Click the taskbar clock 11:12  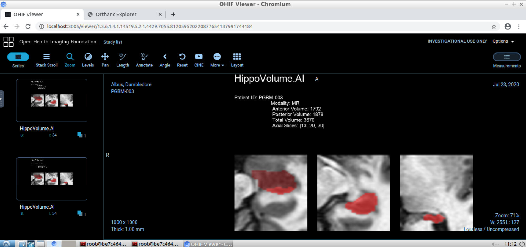tap(510, 244)
